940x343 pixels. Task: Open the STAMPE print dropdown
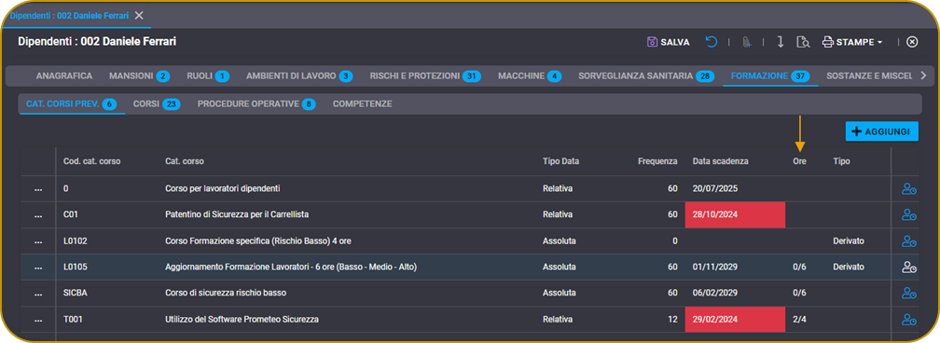click(852, 42)
